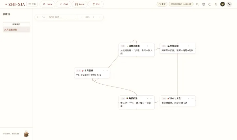
Task: Click the 思维链 sidebar heading
Action: [x=6, y=14]
